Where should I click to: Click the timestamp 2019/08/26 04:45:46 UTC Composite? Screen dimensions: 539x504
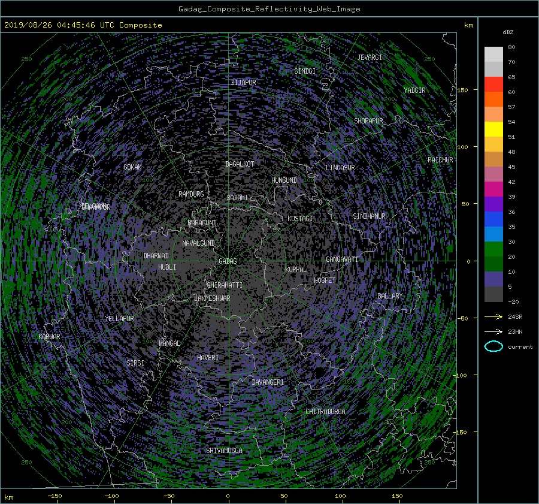[x=83, y=25]
